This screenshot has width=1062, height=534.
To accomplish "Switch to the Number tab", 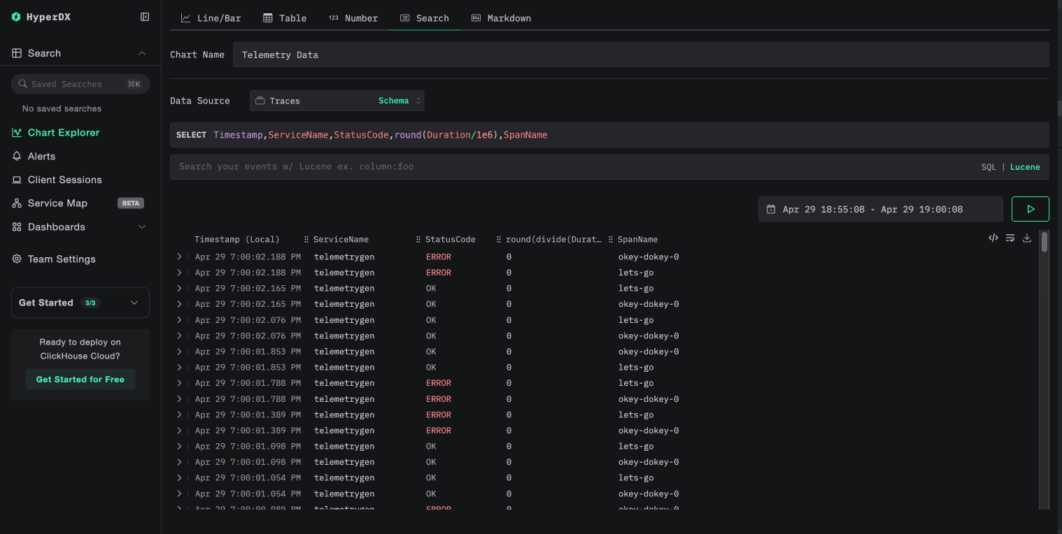I will (353, 18).
